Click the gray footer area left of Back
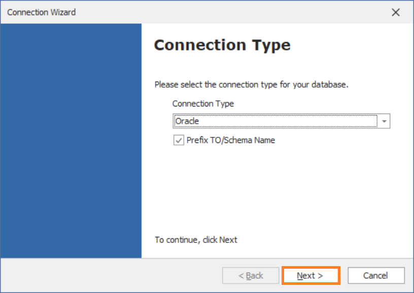Image resolution: width=414 pixels, height=293 pixels. click(111, 275)
